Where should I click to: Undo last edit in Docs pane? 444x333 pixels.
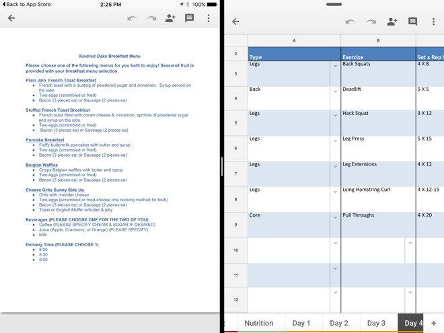[x=132, y=18]
